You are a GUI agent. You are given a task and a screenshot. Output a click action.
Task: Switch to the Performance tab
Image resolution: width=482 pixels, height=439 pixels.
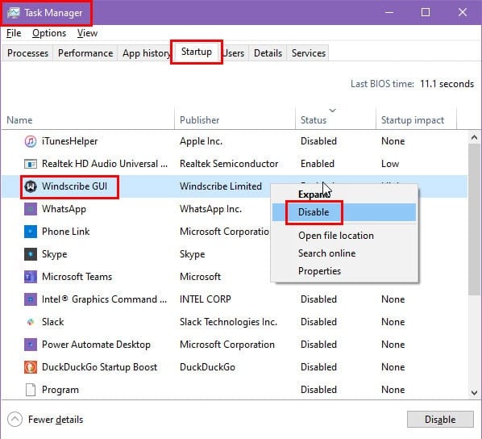point(85,53)
